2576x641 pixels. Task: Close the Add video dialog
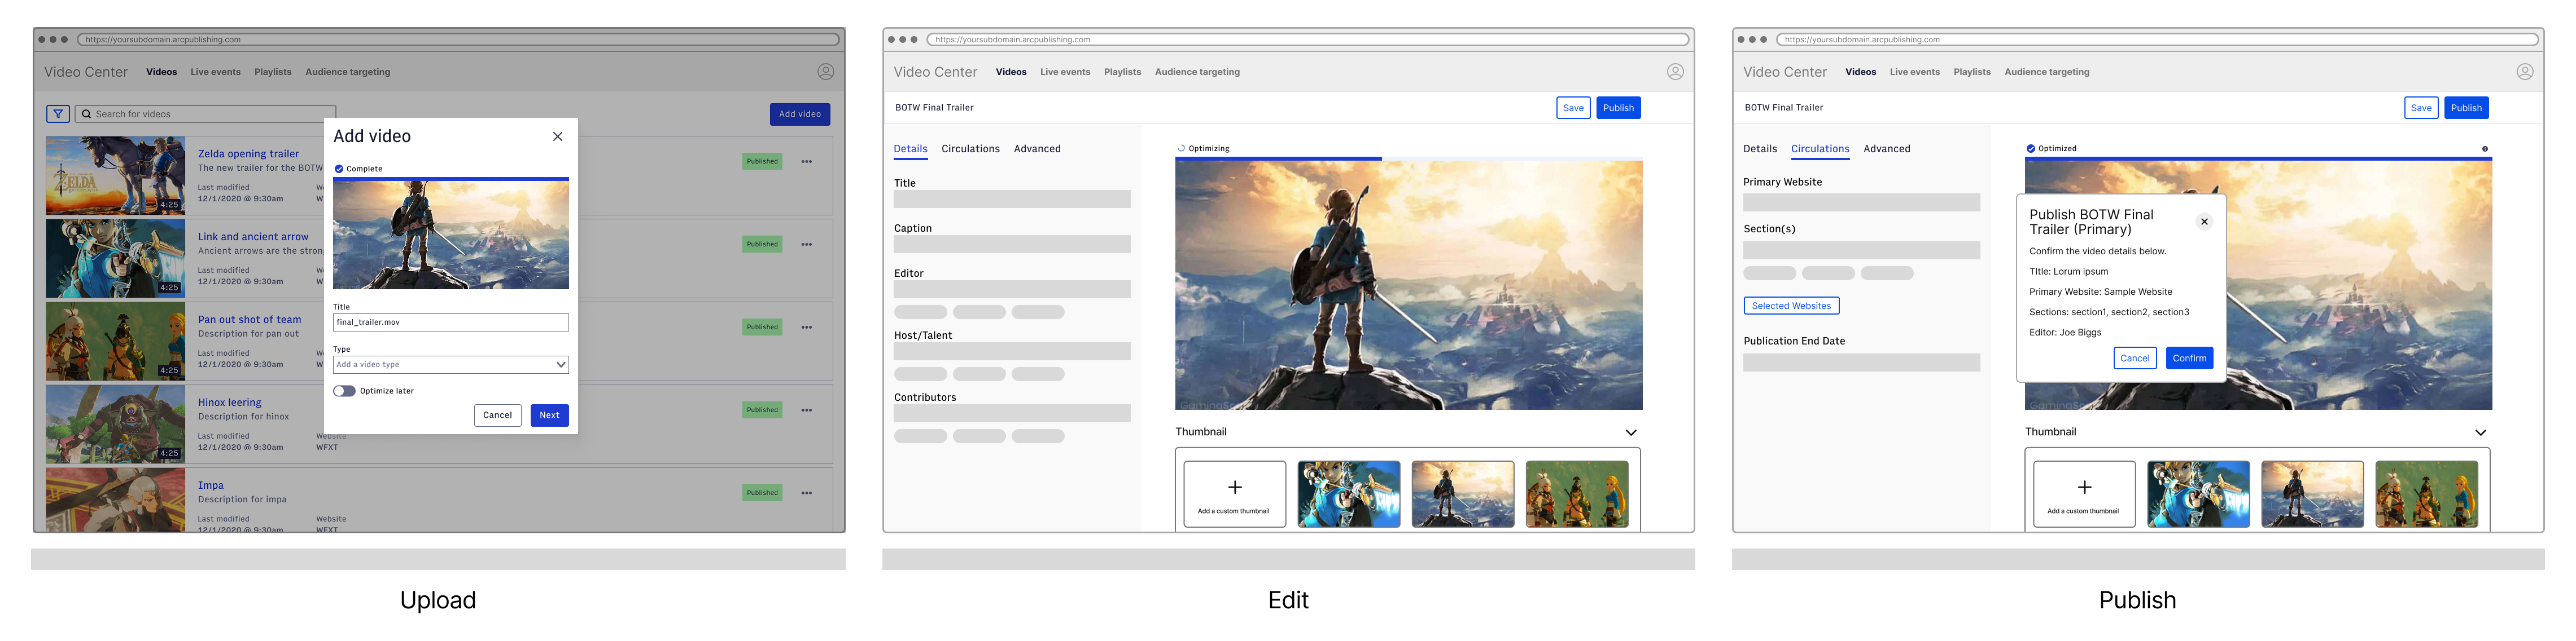tap(558, 137)
